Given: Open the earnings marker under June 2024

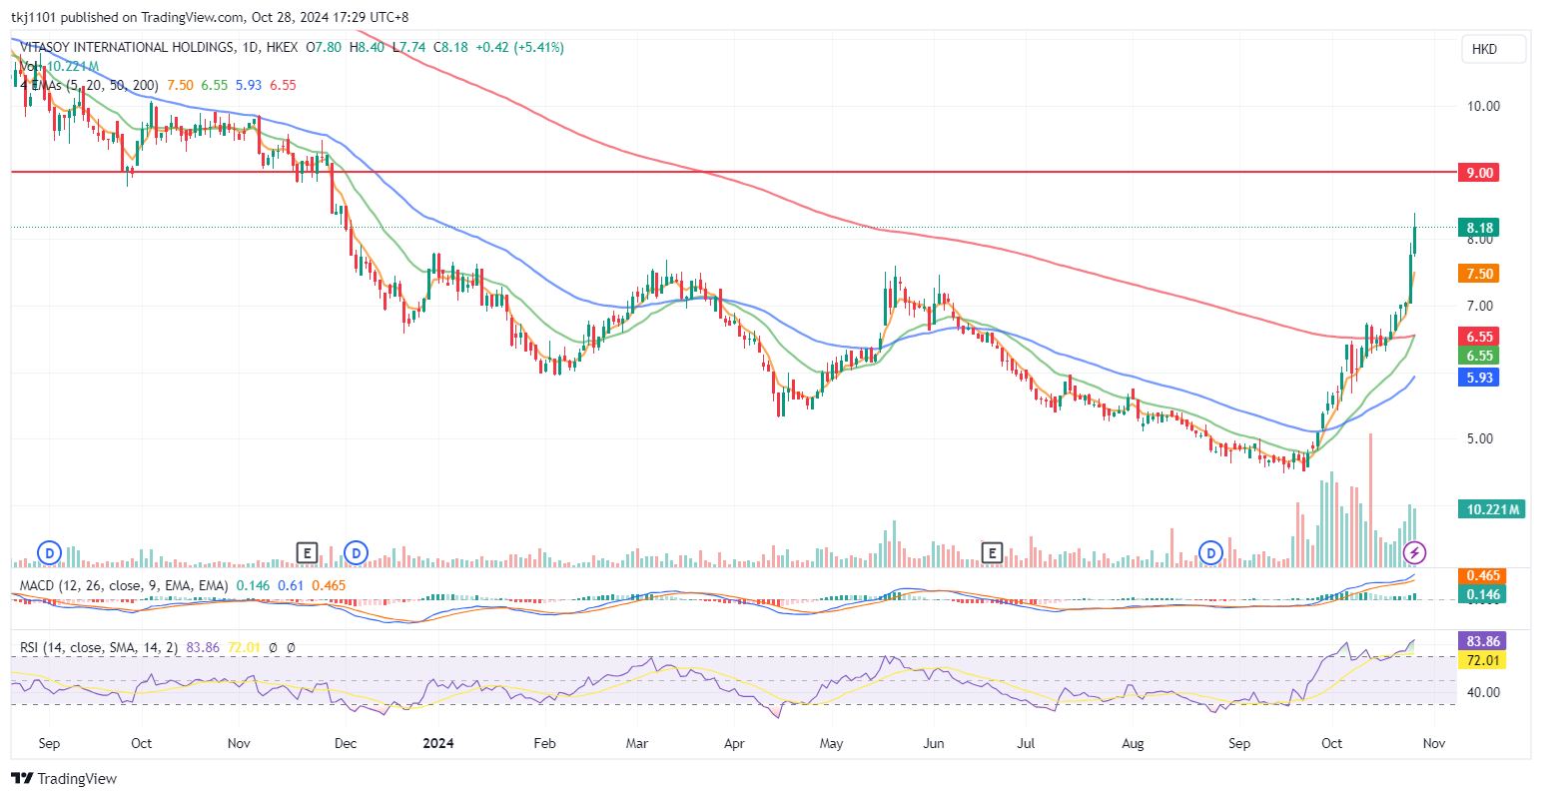Looking at the screenshot, I should (x=991, y=552).
